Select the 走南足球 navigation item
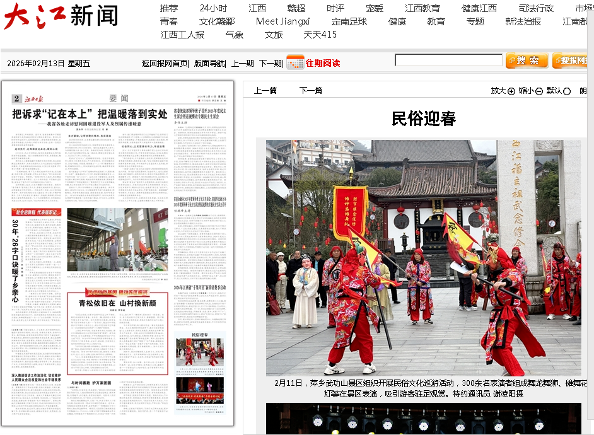Image resolution: width=594 pixels, height=435 pixels. coord(349,21)
